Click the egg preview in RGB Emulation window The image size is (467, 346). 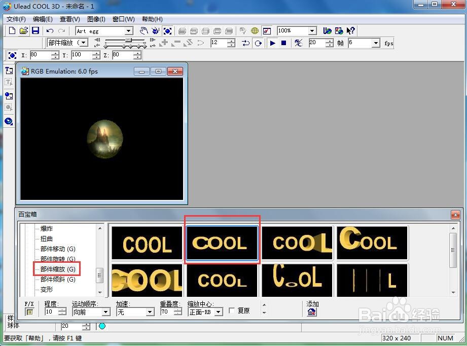105,139
